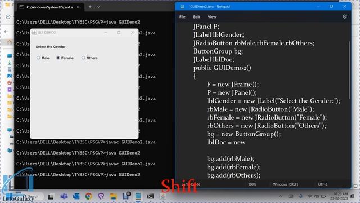The image size is (360, 203).
Task: Open Microsoft Teams from taskbar
Action: 64,196
